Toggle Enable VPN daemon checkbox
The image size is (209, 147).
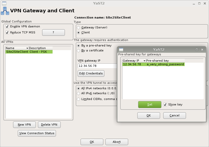7,27
